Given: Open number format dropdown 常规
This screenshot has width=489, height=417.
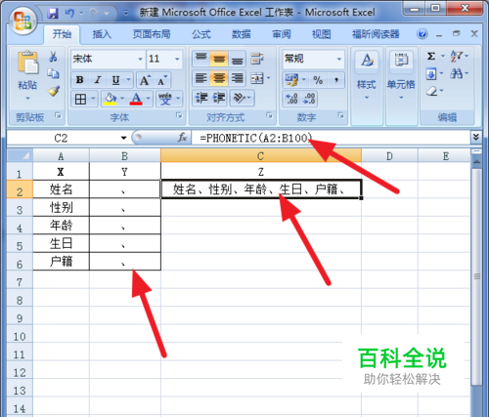Looking at the screenshot, I should 339,59.
